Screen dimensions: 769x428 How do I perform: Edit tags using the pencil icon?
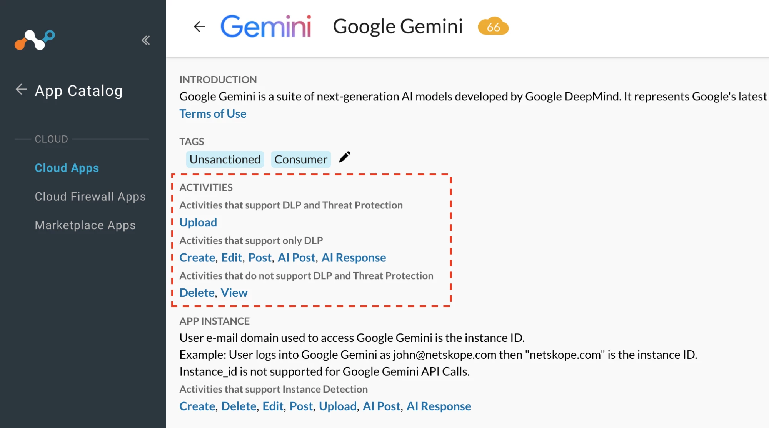(344, 157)
